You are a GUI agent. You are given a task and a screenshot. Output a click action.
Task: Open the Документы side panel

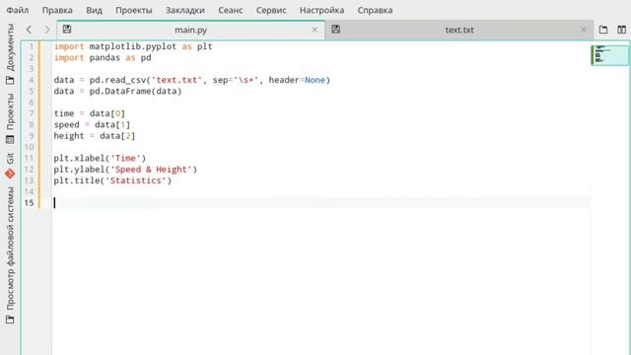point(10,54)
